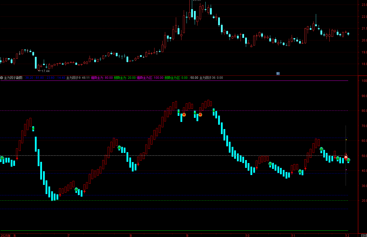
Task: Click the red round signal icon at December start
Action: point(346,158)
